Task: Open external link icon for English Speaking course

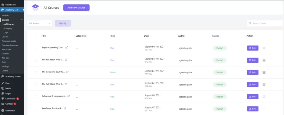Action: [x=67, y=48]
